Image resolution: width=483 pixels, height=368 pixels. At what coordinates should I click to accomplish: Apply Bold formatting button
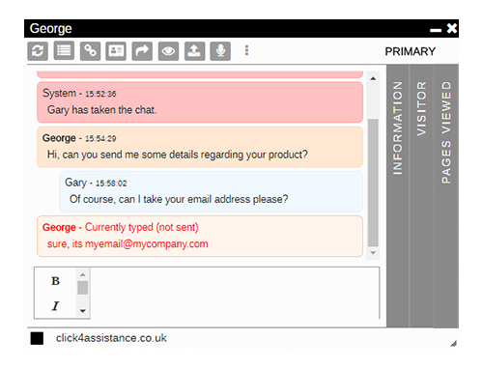[x=55, y=281]
